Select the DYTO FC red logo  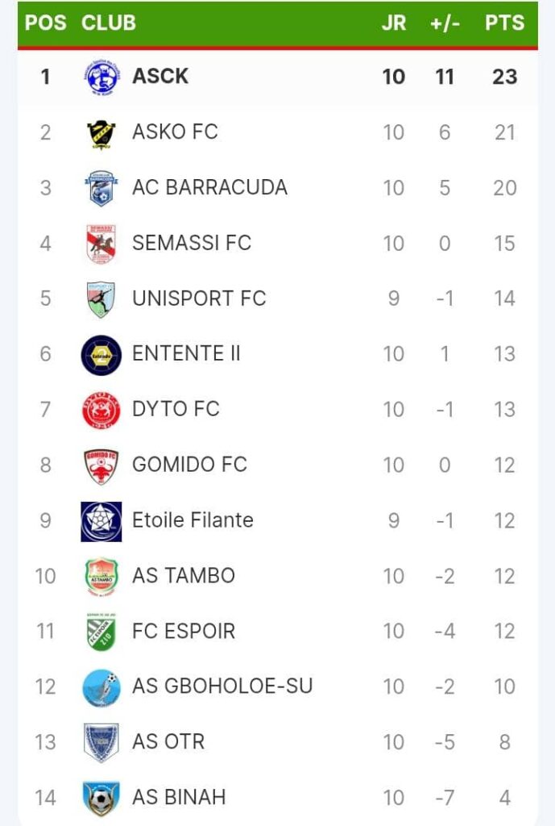[101, 410]
